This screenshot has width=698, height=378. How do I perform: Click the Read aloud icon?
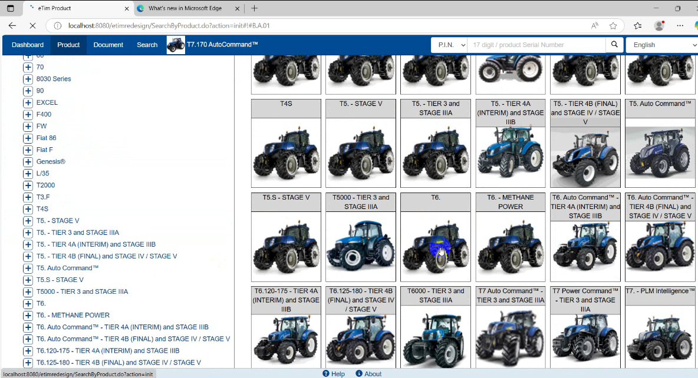point(595,26)
